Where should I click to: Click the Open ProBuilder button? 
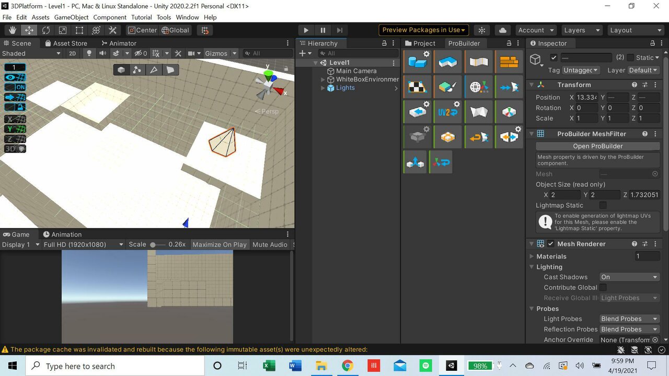coord(598,146)
